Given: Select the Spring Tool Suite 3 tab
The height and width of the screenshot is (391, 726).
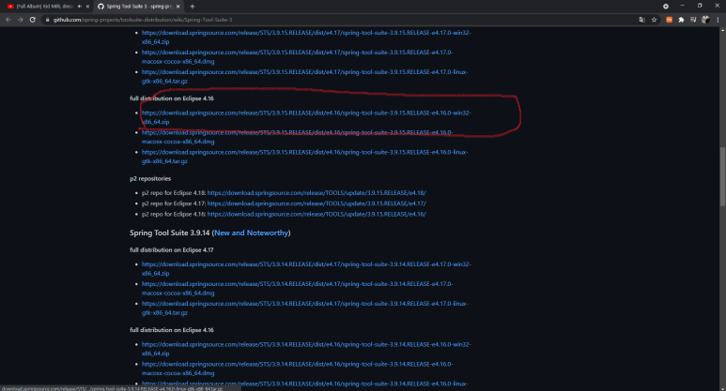Looking at the screenshot, I should 139,7.
